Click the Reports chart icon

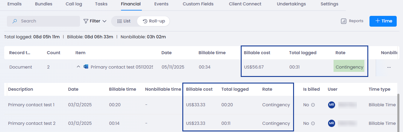pos(343,21)
